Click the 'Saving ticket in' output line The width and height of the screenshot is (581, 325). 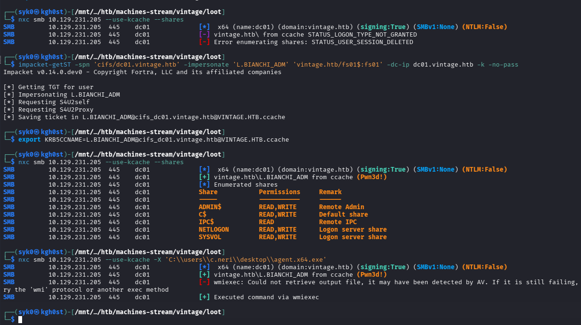(144, 117)
